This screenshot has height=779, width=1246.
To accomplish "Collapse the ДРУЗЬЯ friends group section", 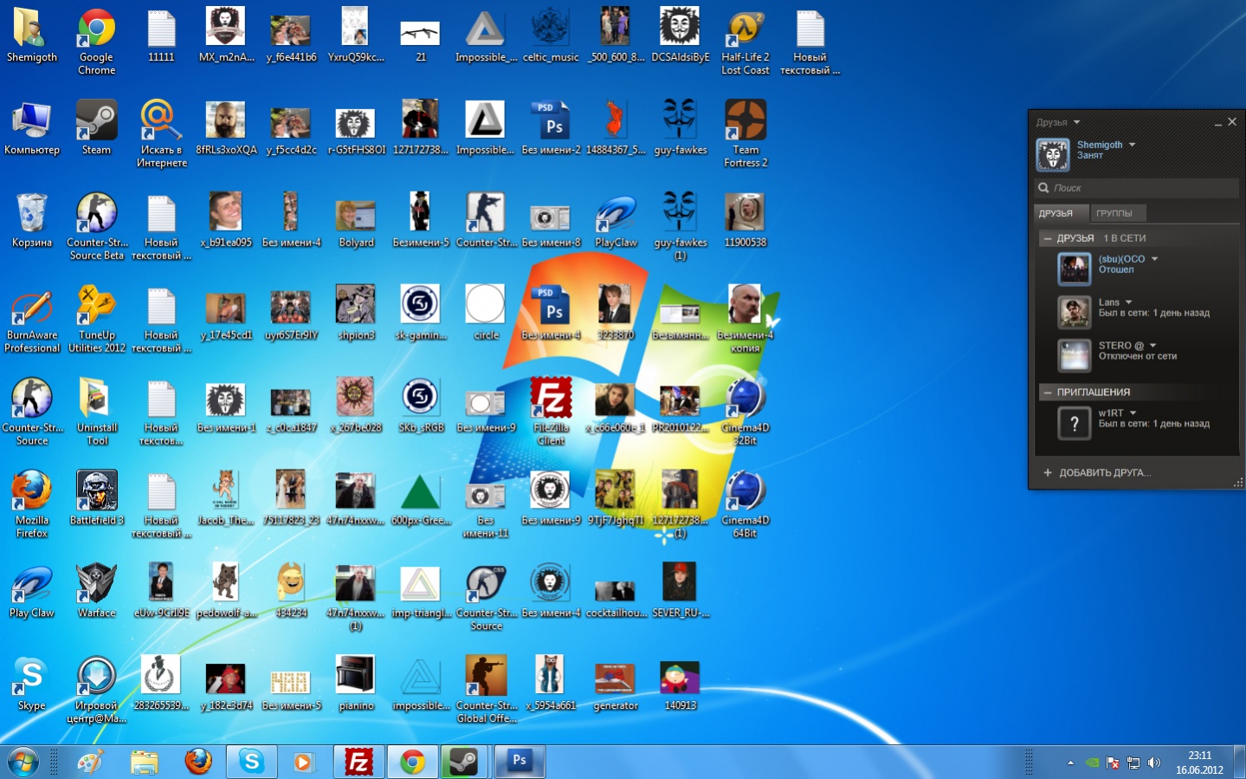I will (1048, 238).
